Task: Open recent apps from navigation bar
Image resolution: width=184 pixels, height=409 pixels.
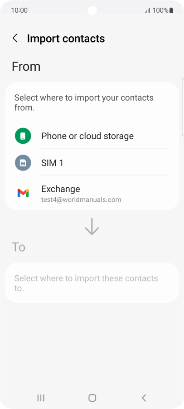Action: click(x=41, y=398)
